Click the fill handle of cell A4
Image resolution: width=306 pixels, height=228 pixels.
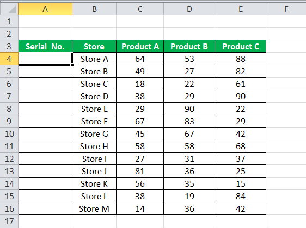pyautogui.click(x=72, y=65)
